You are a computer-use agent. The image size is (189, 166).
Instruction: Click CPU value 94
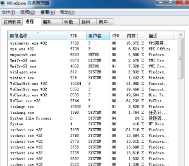pyautogui.click(x=114, y=118)
